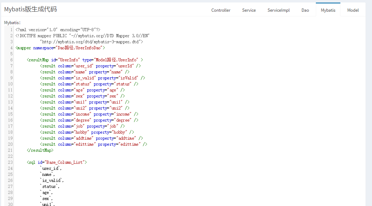Select the ServiceImpl tab
The height and width of the screenshot is (206, 372).
tap(278, 10)
